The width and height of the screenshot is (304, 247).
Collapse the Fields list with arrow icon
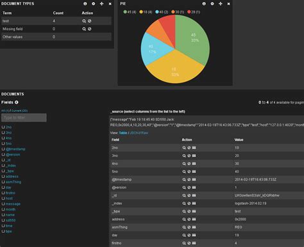click(x=17, y=102)
